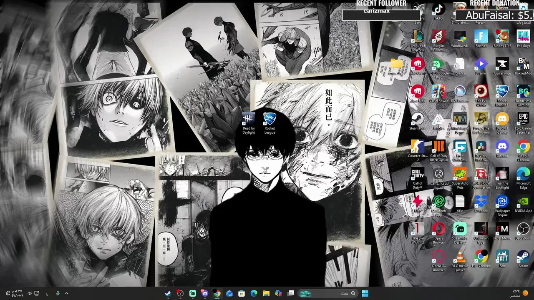This screenshot has height=300, width=534.
Task: Click the microphone tray icon
Action: click(x=58, y=293)
